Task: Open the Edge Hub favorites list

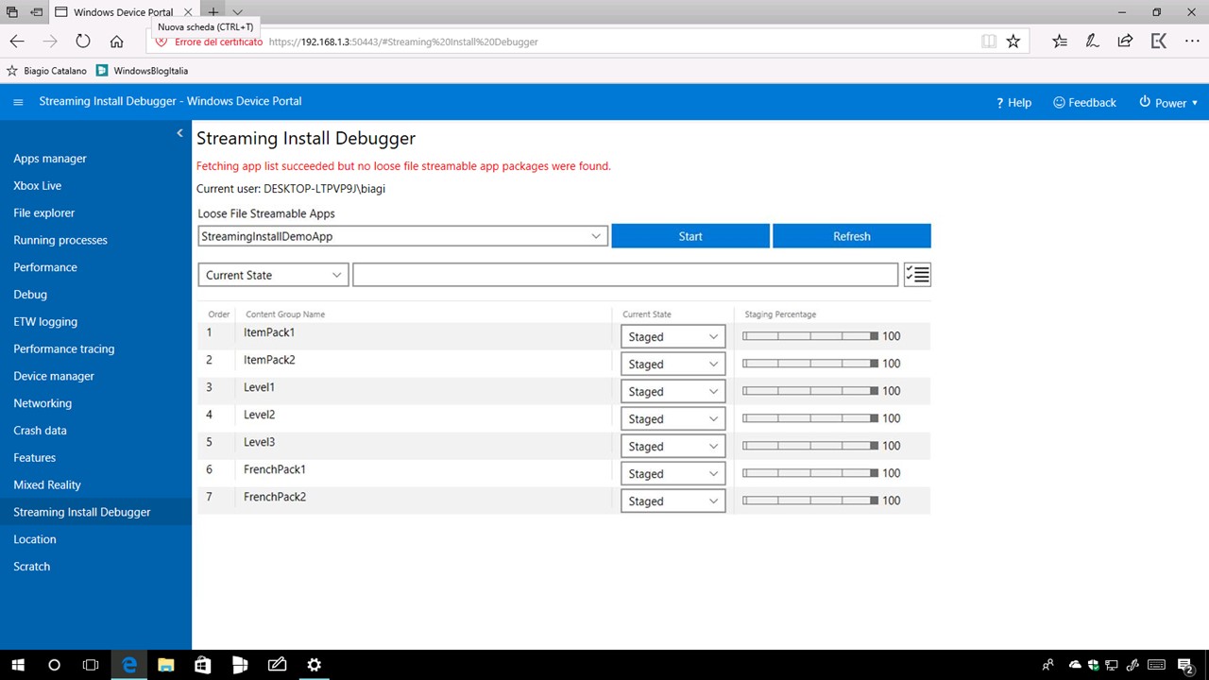Action: [x=1060, y=42]
